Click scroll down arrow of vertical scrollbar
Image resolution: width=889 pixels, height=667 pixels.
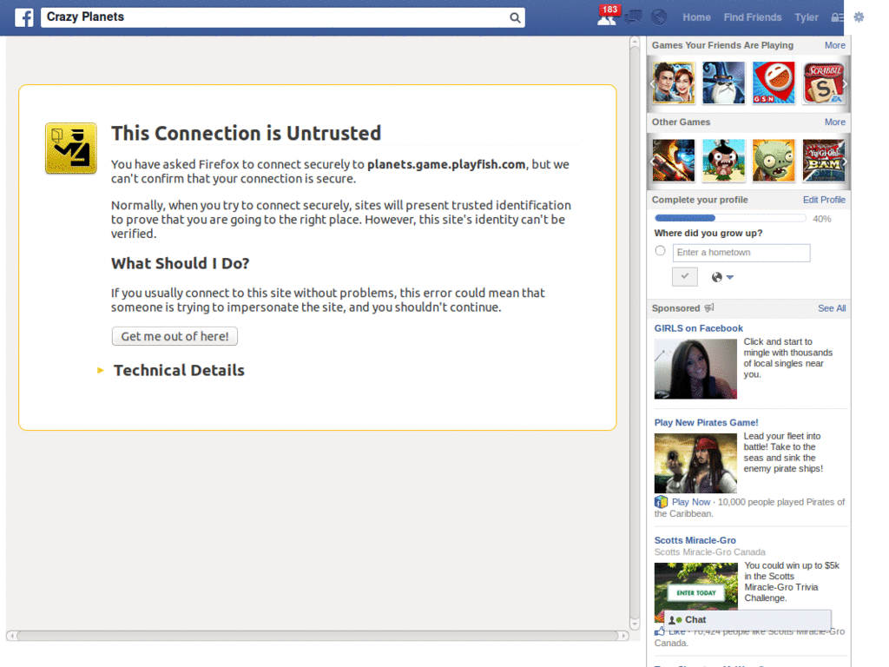click(x=635, y=624)
